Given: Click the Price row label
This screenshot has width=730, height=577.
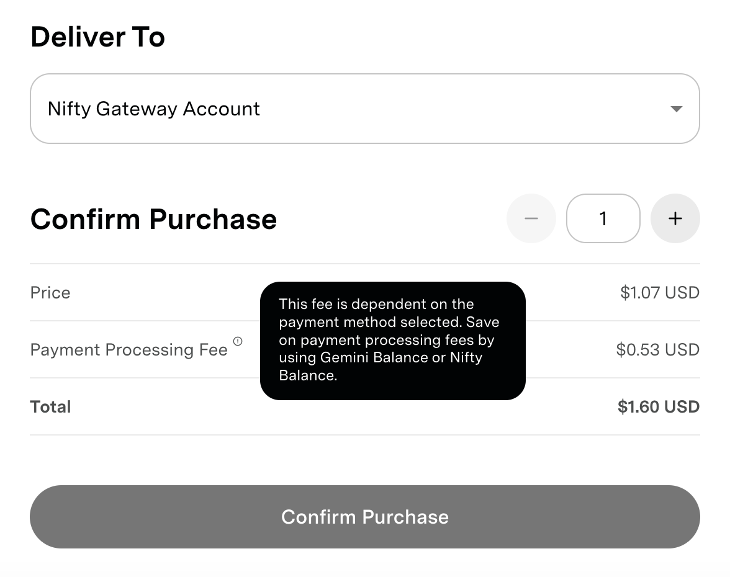Looking at the screenshot, I should pyautogui.click(x=50, y=293).
